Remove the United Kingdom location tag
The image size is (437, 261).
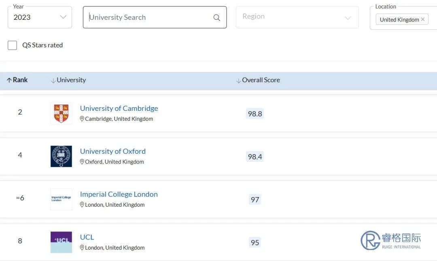(x=423, y=19)
